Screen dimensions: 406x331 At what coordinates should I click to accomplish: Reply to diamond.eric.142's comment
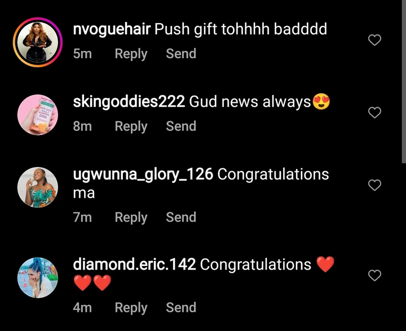pos(131,308)
